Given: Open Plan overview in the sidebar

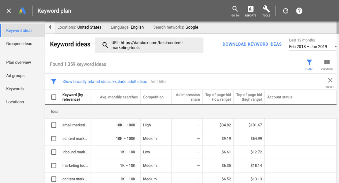Looking at the screenshot, I should coord(18,62).
